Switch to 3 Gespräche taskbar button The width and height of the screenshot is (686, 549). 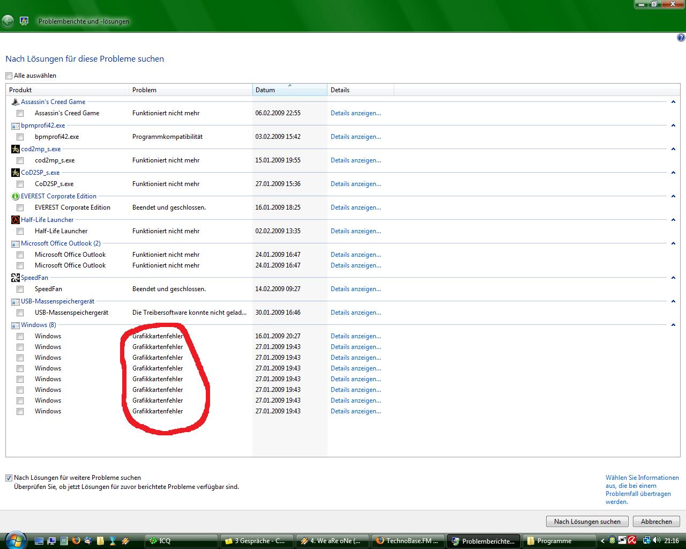257,541
